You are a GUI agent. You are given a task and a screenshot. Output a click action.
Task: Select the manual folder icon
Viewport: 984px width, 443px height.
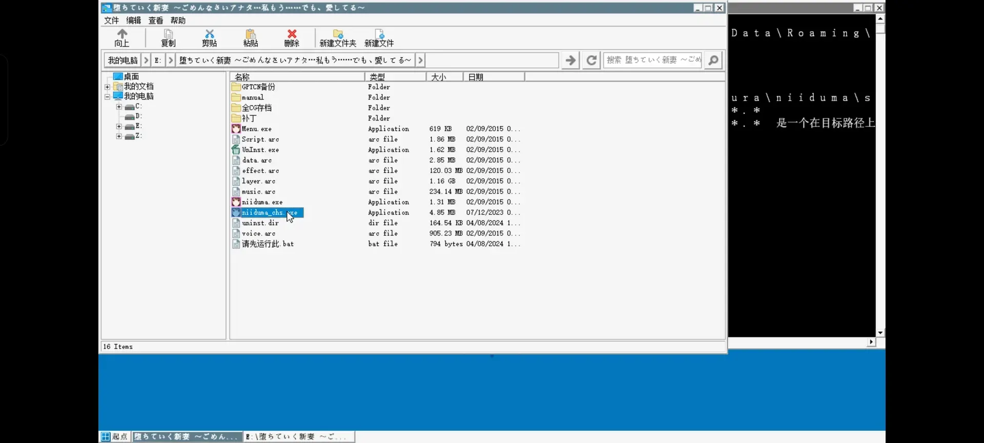coord(236,97)
